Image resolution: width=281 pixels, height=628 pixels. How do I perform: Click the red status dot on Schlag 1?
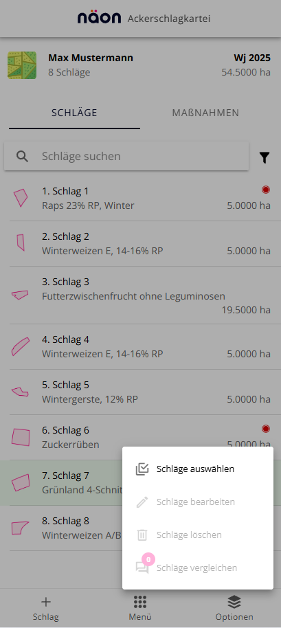tap(266, 190)
